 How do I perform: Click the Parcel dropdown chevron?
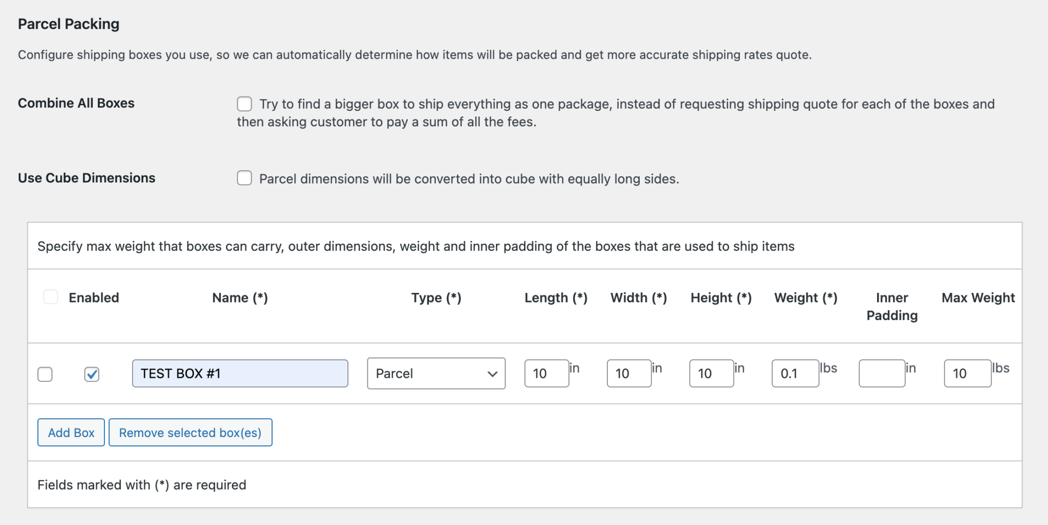point(492,374)
